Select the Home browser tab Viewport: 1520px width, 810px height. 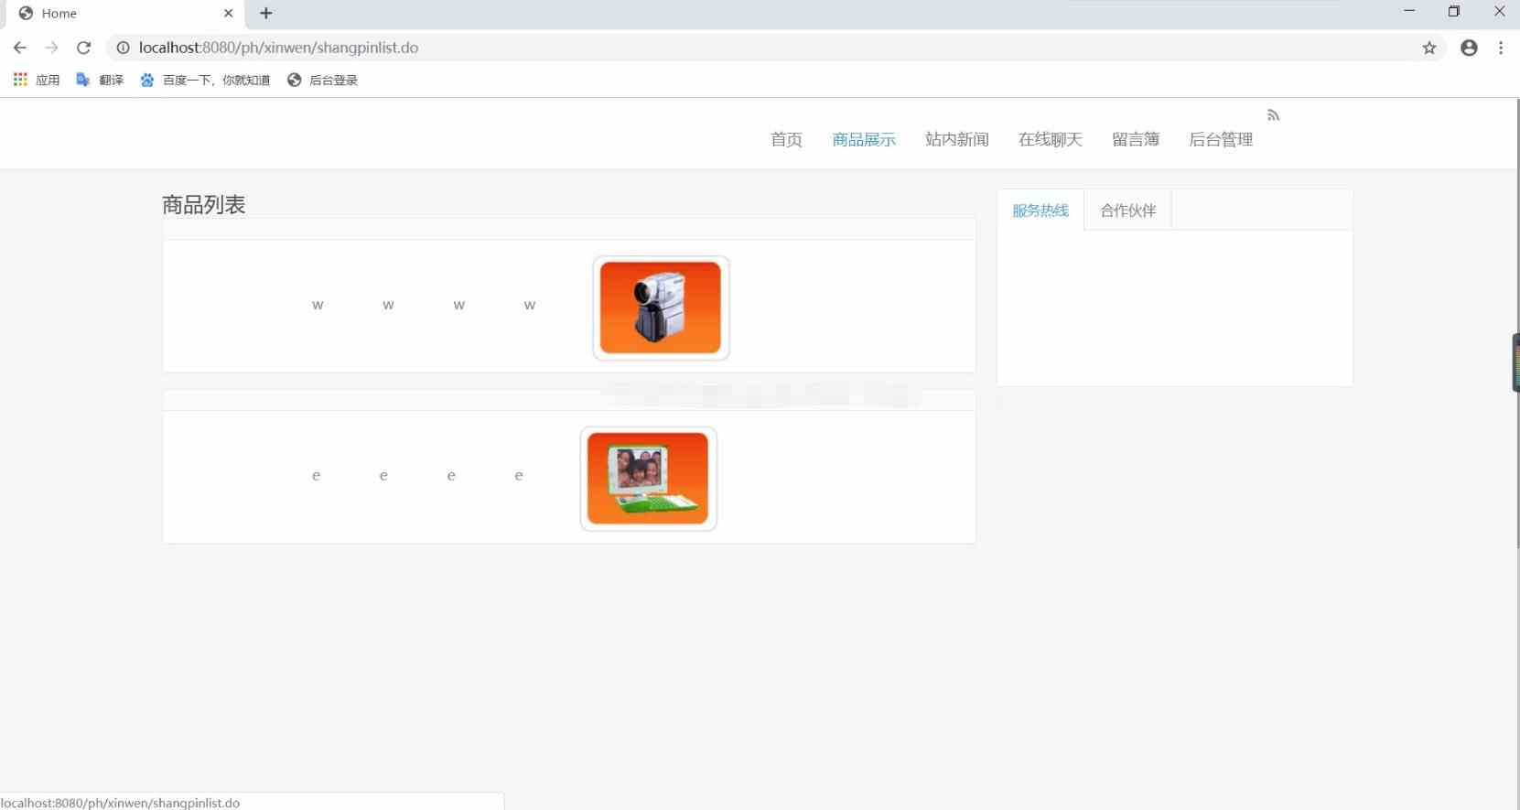click(124, 14)
